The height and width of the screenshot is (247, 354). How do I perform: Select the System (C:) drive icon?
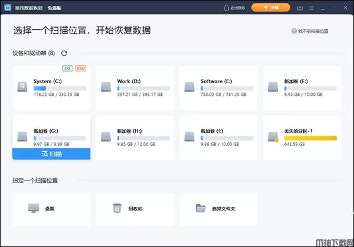23,87
